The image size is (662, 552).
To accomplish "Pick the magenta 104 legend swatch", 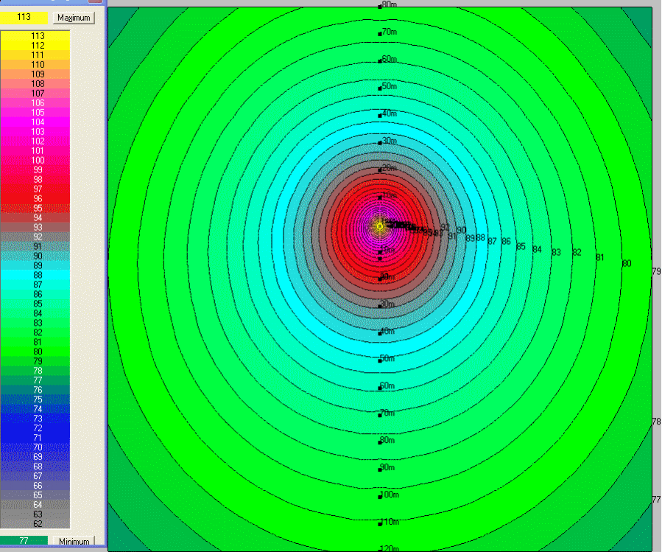I will click(38, 122).
